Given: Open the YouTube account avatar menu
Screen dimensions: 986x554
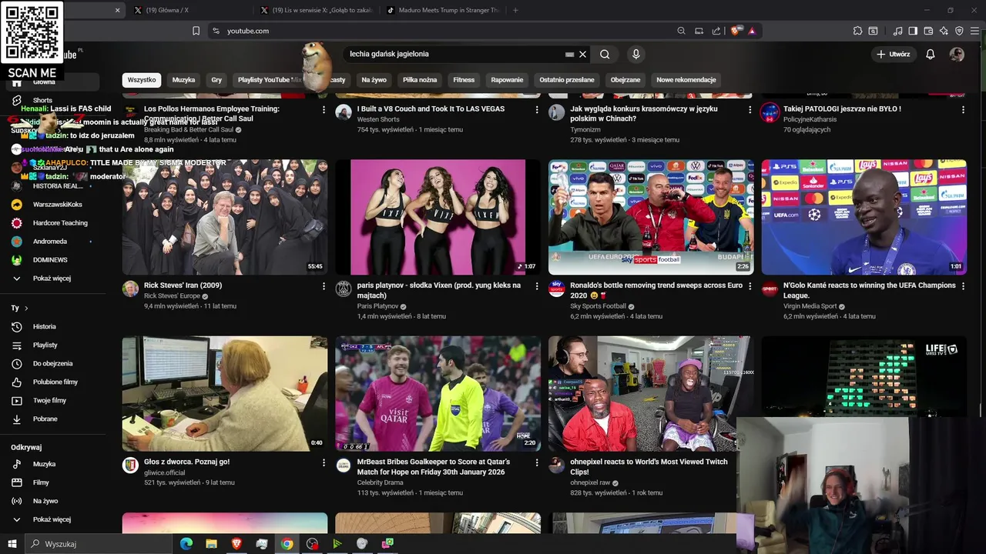Looking at the screenshot, I should [x=957, y=54].
